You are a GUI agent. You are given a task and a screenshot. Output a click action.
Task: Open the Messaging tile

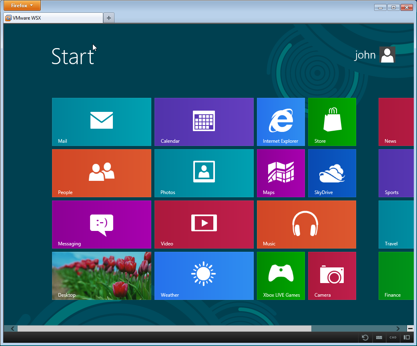point(102,225)
